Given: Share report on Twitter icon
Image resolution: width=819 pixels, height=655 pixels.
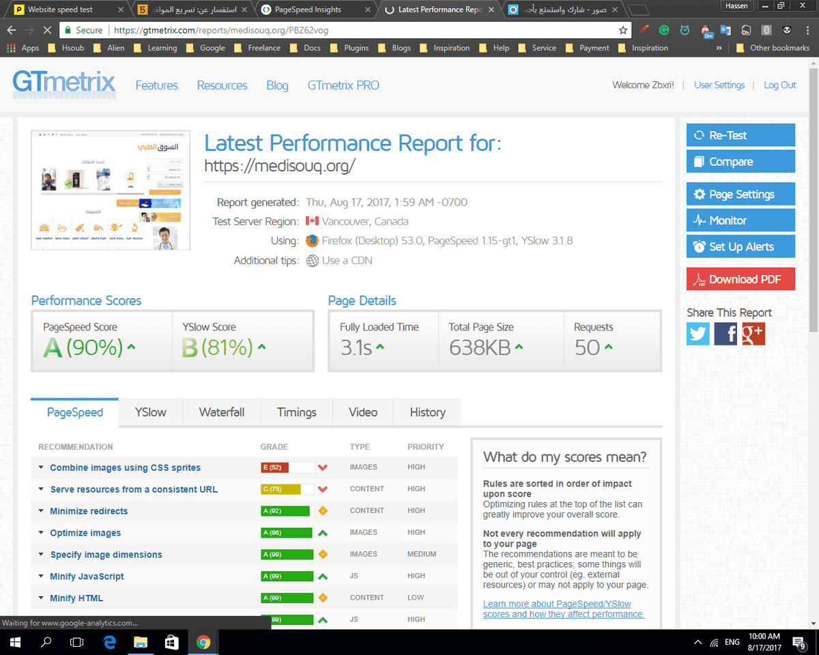Looking at the screenshot, I should pos(698,334).
